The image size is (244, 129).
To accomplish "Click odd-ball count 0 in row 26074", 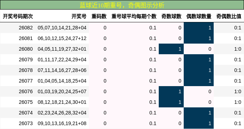I will [x=180, y=113].
